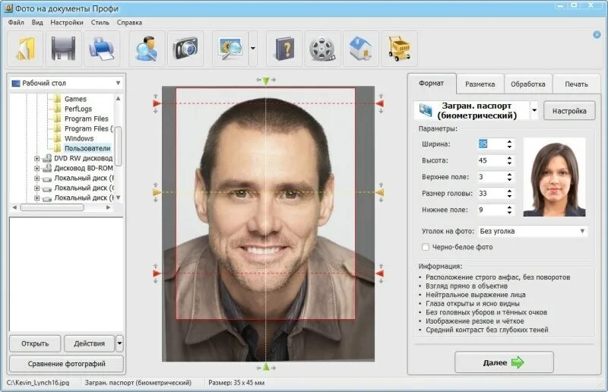
Task: Select the Games folder
Action: (x=74, y=99)
